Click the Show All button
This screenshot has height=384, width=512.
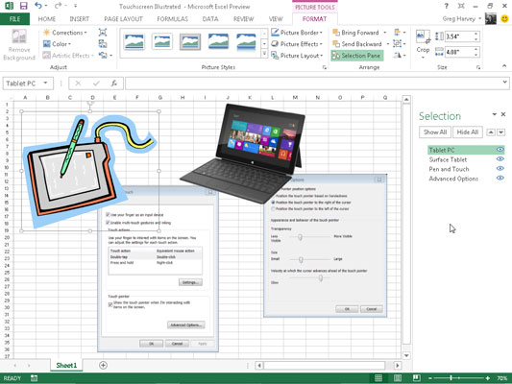(435, 132)
